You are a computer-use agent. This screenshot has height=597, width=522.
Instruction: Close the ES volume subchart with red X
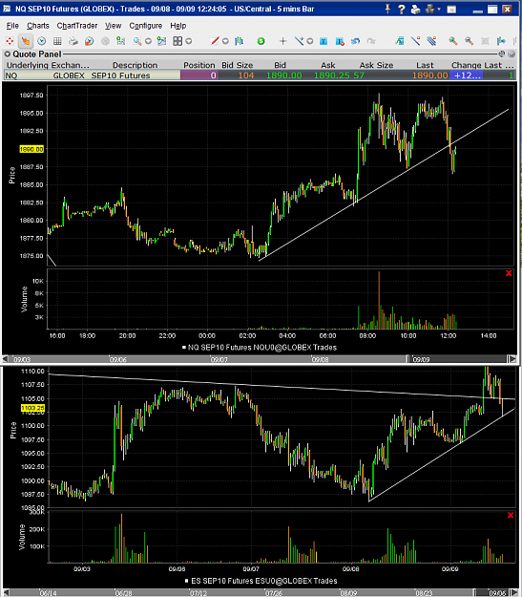[x=511, y=515]
